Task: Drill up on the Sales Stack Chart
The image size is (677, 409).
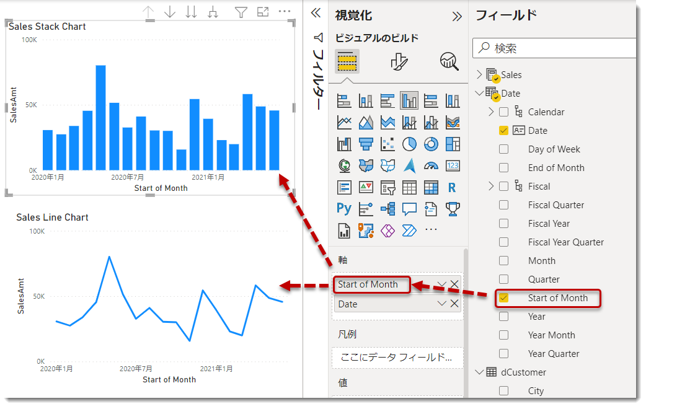Action: [x=149, y=12]
